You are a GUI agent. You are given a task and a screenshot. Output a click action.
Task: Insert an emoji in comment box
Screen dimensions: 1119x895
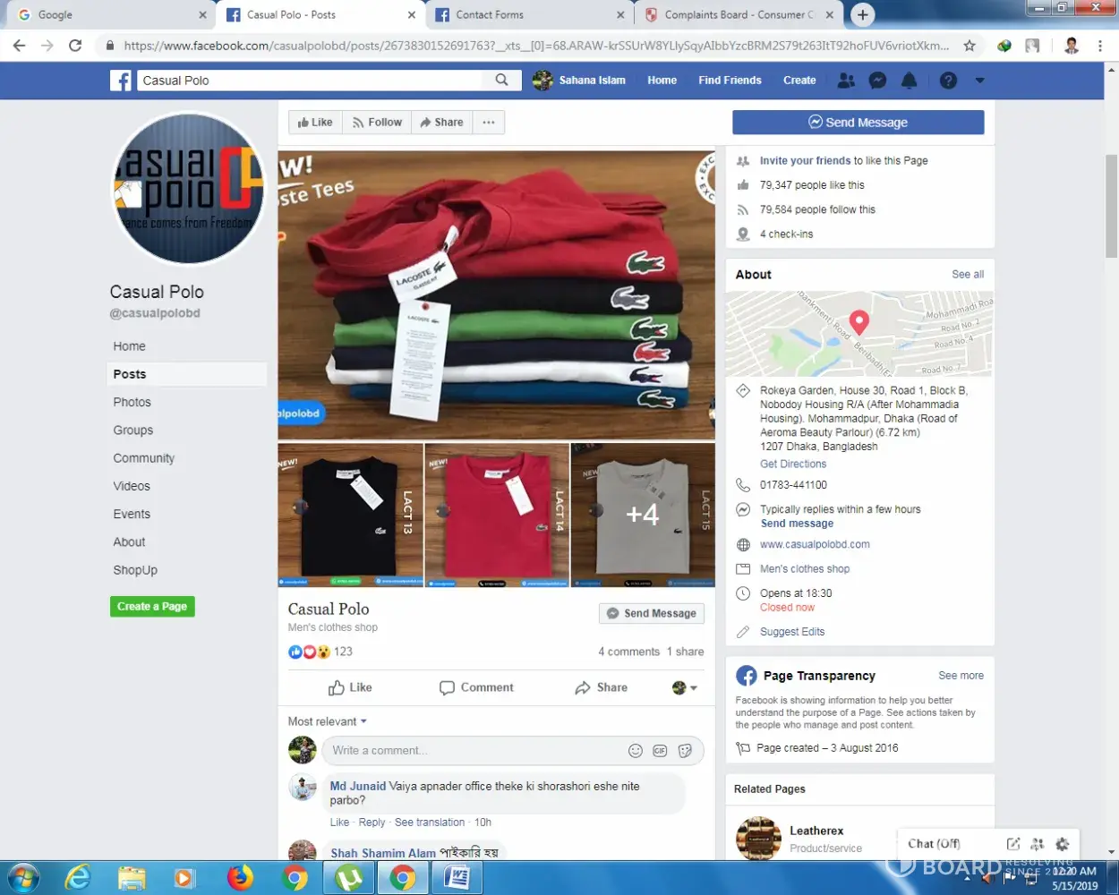point(636,751)
